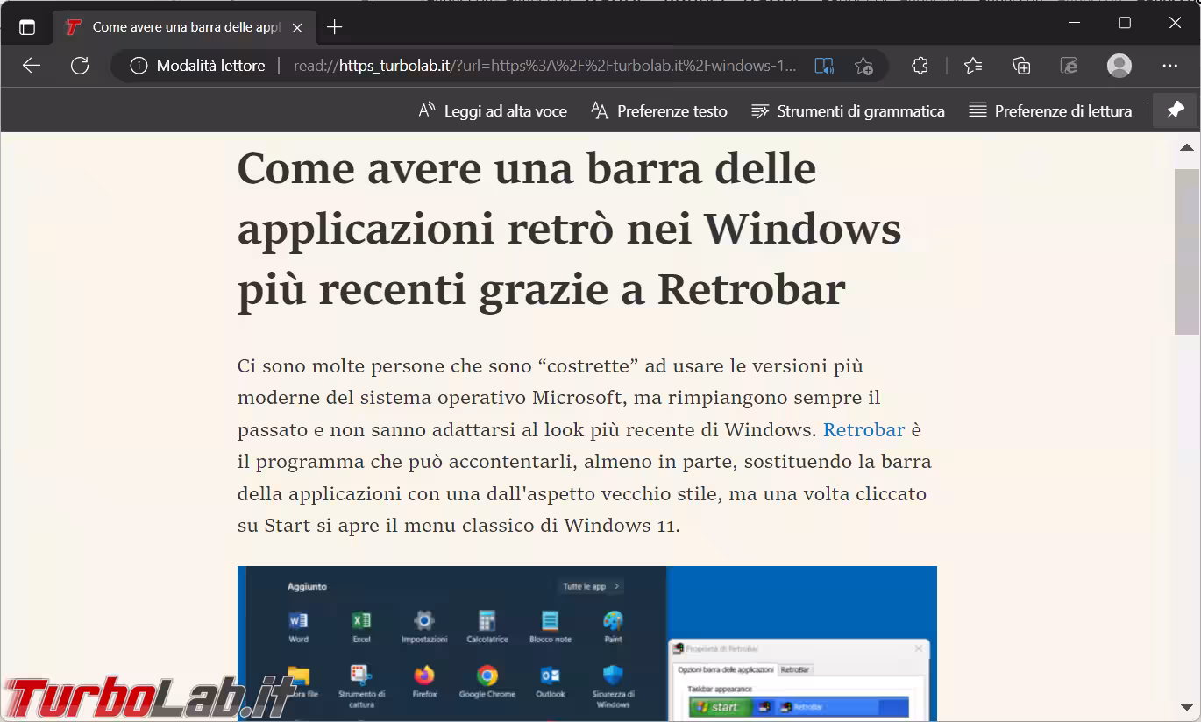Click the Internet Explorer mode icon
This screenshot has height=722, width=1201.
point(1069,66)
